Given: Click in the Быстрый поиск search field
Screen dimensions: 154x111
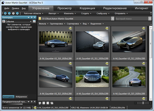Looking at the screenshot, I should pyautogui.click(x=132, y=19).
